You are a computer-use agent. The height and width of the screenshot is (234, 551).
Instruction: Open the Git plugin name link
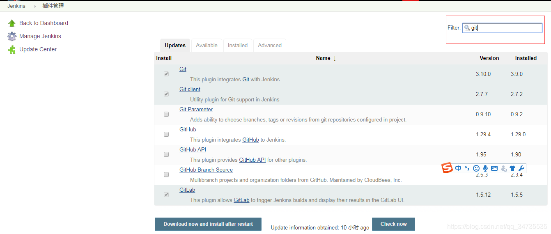tap(183, 69)
